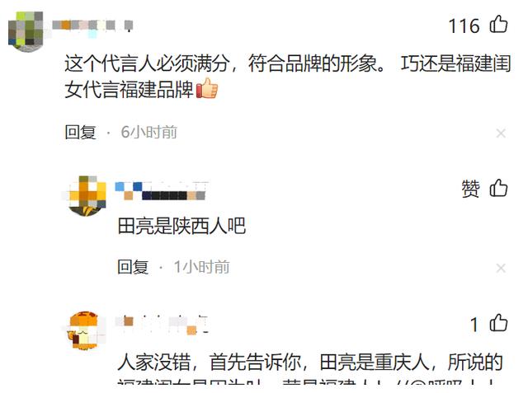Screen dimensions: 528x393
Task: Click the blurred username of the top commenter
Action: (x=92, y=26)
